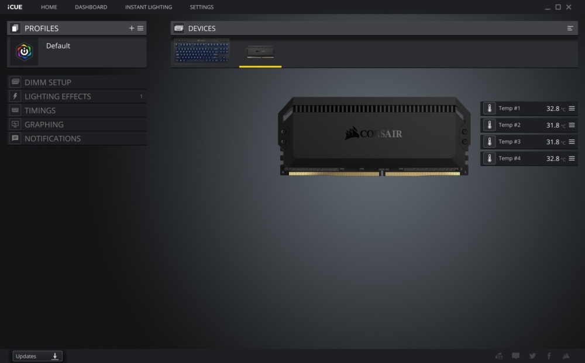
Task: Select the Default profile rainbow icon
Action: click(24, 51)
